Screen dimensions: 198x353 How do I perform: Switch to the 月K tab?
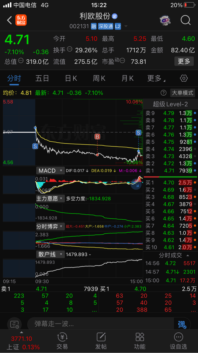128,78
